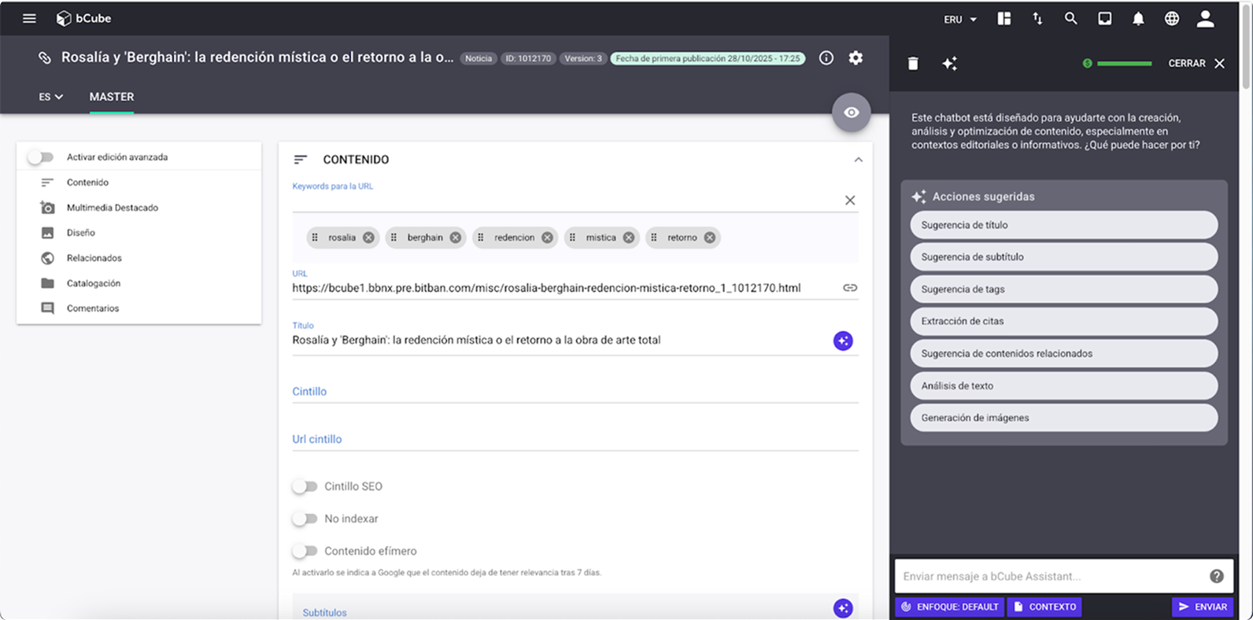
Task: Click the CONTEXTO button
Action: 1044,607
